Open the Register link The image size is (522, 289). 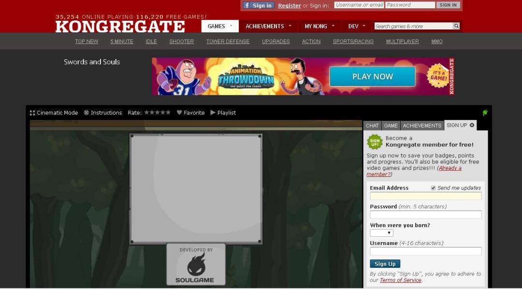tap(290, 6)
